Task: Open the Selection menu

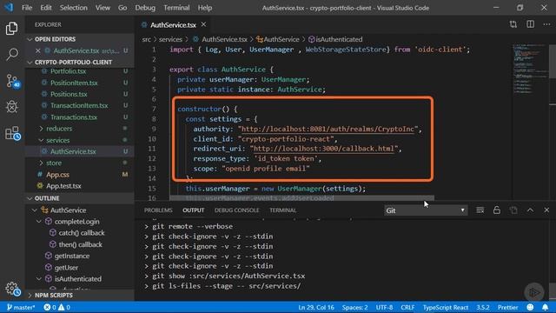Action: pyautogui.click(x=73, y=8)
